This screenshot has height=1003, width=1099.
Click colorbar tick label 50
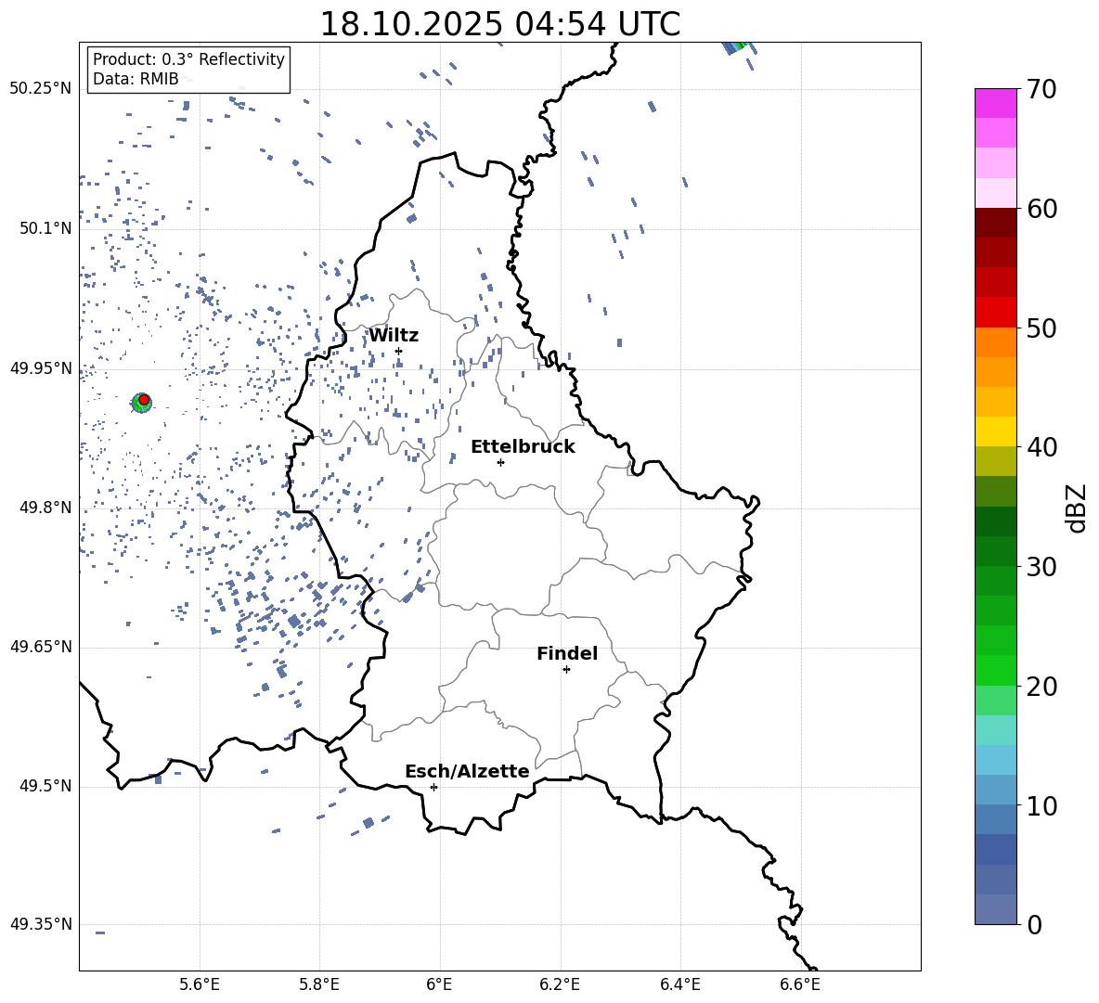pos(1041,328)
